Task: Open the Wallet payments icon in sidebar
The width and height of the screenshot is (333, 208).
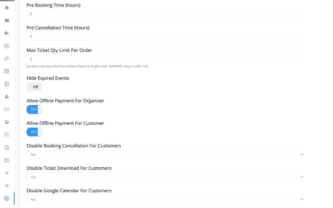Action: 7,71
